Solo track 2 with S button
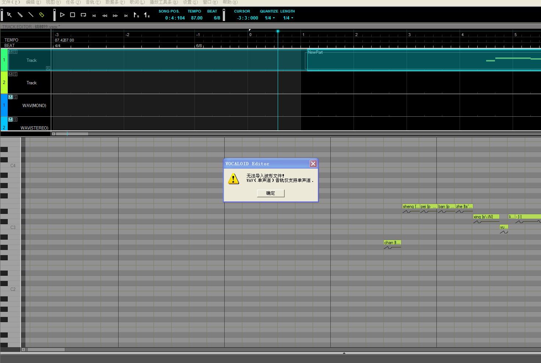The height and width of the screenshot is (363, 541). click(15, 74)
